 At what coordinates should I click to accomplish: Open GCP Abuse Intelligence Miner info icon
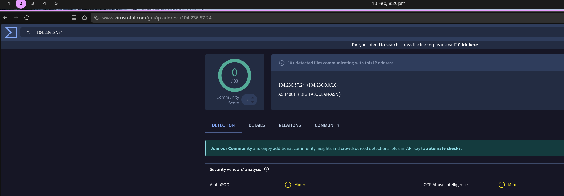pos(502,185)
